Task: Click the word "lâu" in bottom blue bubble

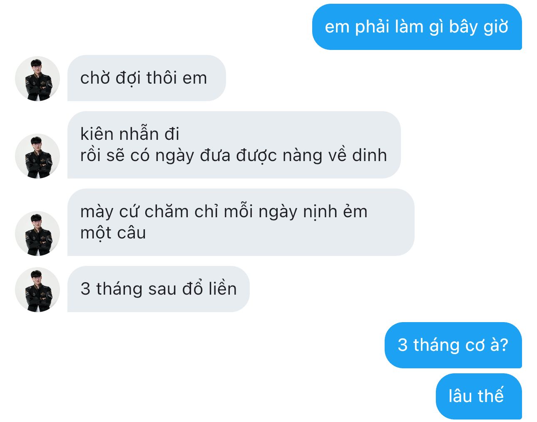Action: [x=460, y=396]
